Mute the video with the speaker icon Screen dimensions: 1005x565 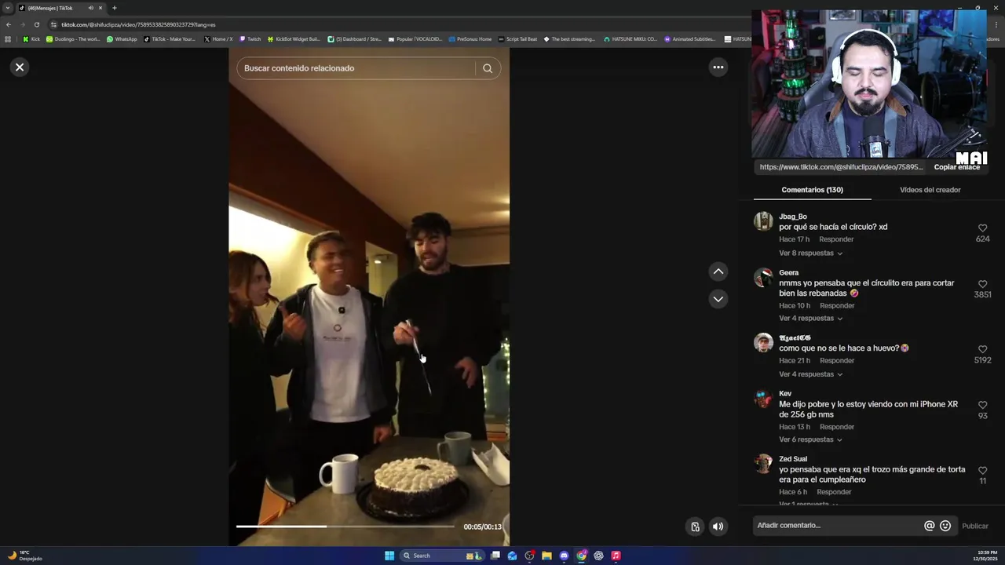(718, 527)
